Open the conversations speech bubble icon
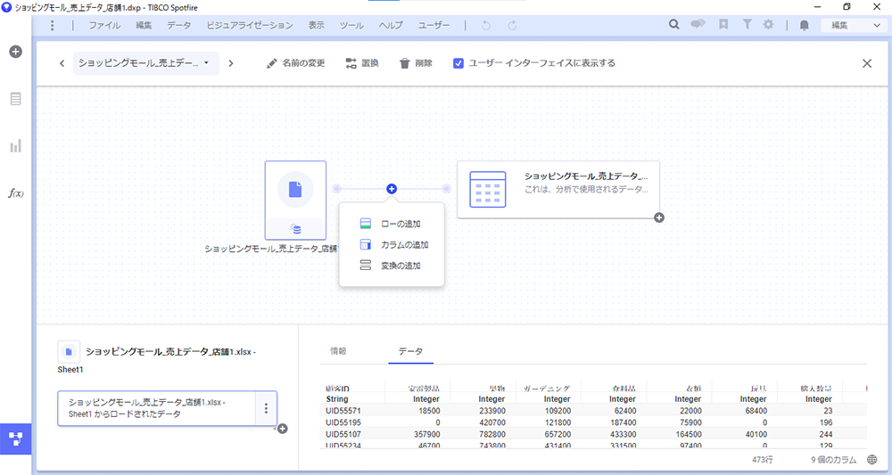The image size is (892, 475). point(698,24)
